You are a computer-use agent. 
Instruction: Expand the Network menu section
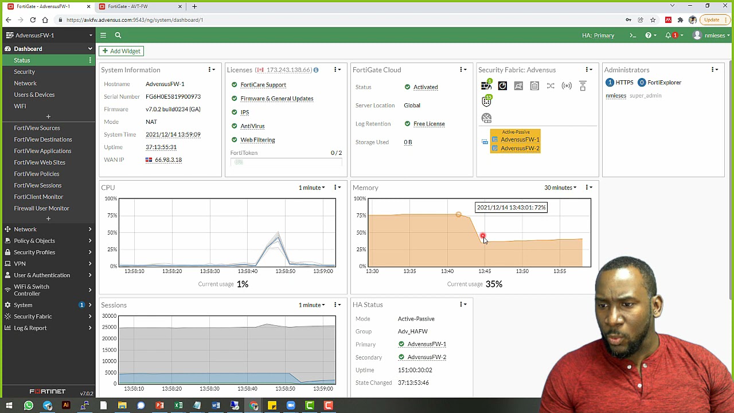48,229
